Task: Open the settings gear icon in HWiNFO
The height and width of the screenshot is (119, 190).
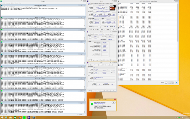Action: 173,83
